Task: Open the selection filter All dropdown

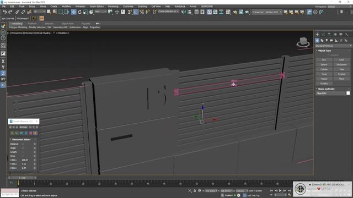Action: pyautogui.click(x=39, y=12)
